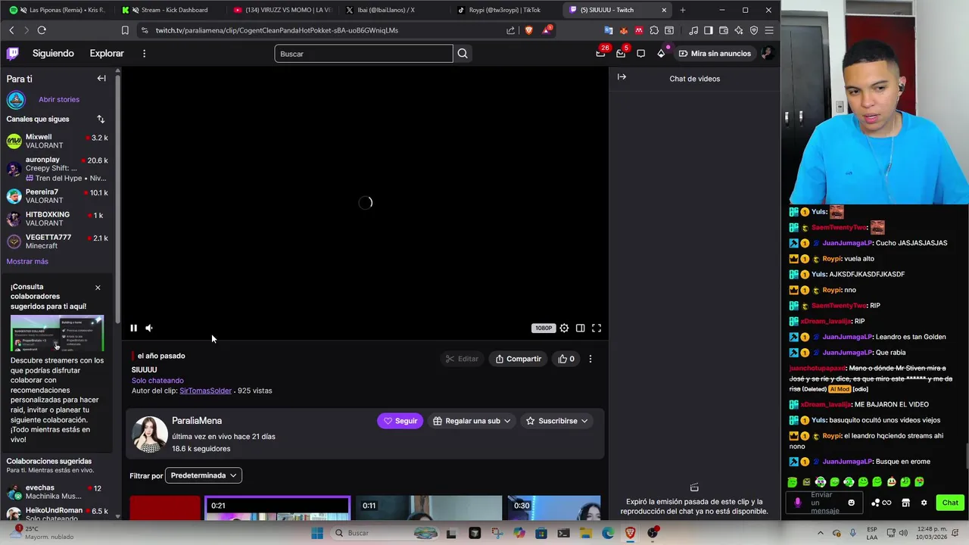Click the search magnifier button
Viewport: 969px width, 545px height.
click(x=463, y=54)
